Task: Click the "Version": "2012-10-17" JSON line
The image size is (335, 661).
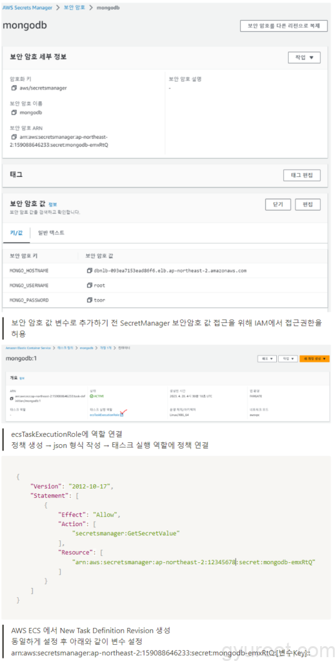Action: click(x=71, y=486)
